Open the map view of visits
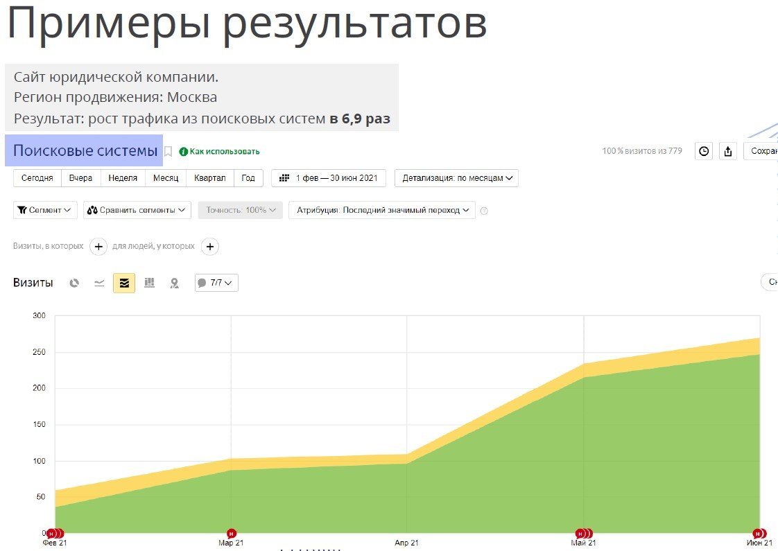 (x=174, y=282)
